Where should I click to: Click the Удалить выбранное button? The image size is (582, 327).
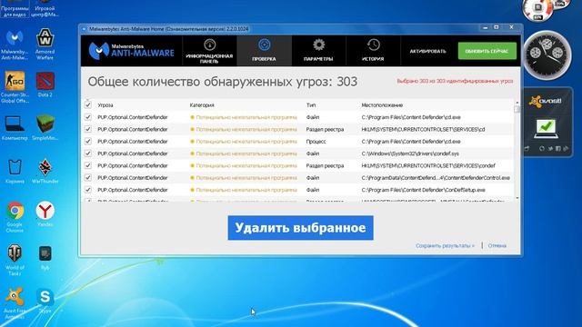[x=300, y=228]
